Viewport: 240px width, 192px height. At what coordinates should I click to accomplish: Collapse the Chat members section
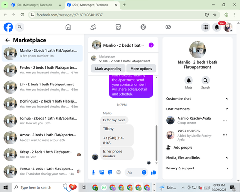(x=197, y=109)
